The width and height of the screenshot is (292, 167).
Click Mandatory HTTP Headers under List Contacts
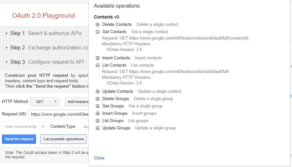127,77
